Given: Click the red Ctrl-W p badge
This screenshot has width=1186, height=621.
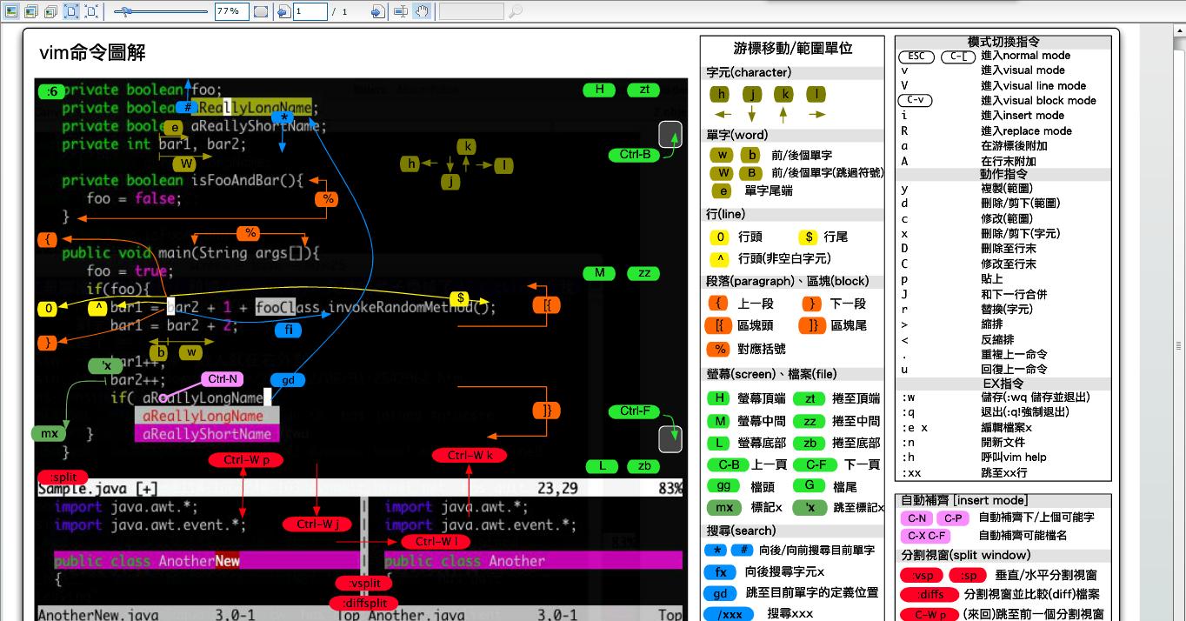Looking at the screenshot, I should pos(246,460).
